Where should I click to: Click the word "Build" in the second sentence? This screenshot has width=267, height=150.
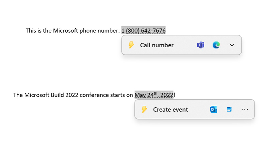[57, 95]
